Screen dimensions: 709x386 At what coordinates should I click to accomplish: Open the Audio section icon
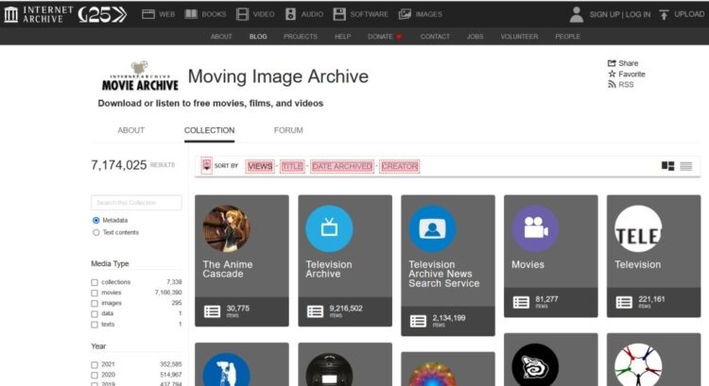(x=290, y=14)
